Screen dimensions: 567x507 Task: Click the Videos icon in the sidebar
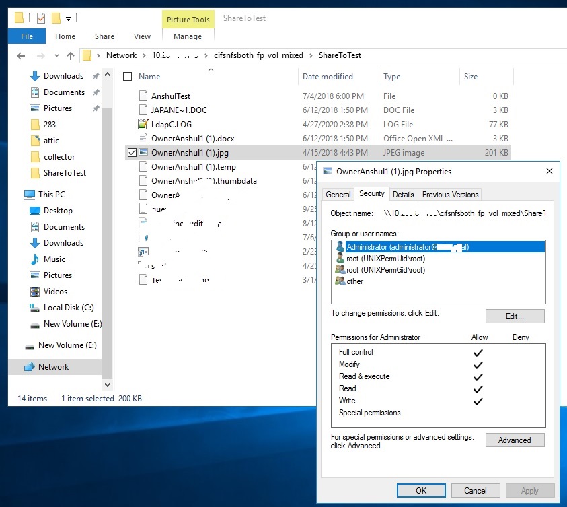[x=35, y=292]
